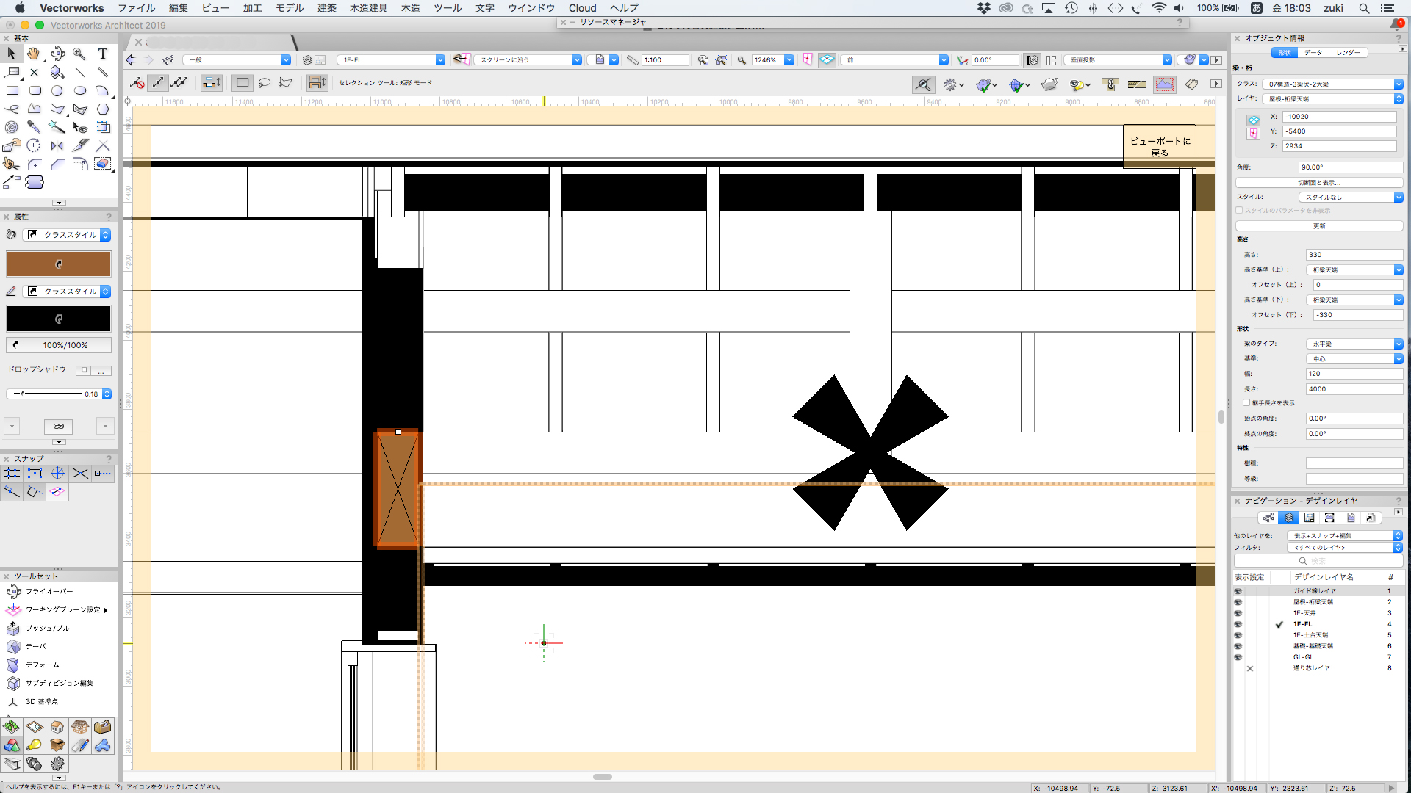The width and height of the screenshot is (1411, 793).
Task: Toggle visibility of GL-GL layer
Action: pos(1238,657)
